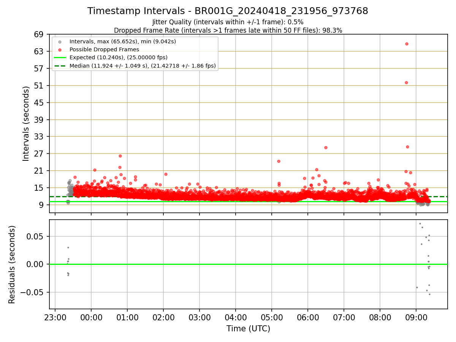Click the red outlier near 24 seconds around 05:10
Image resolution: width=456 pixels, height=342 pixels.
pos(279,161)
